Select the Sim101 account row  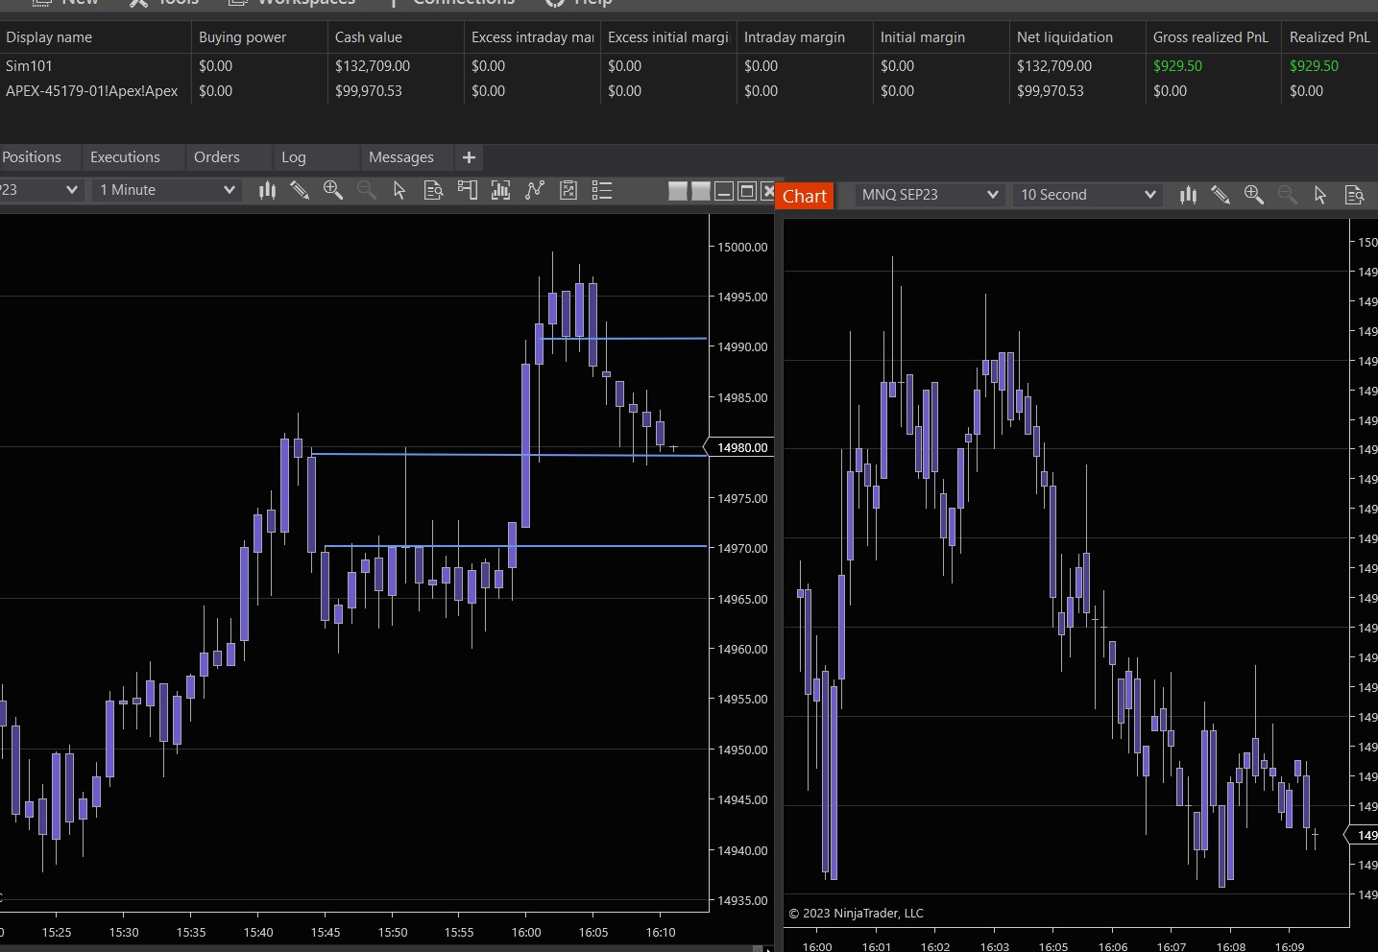[30, 66]
